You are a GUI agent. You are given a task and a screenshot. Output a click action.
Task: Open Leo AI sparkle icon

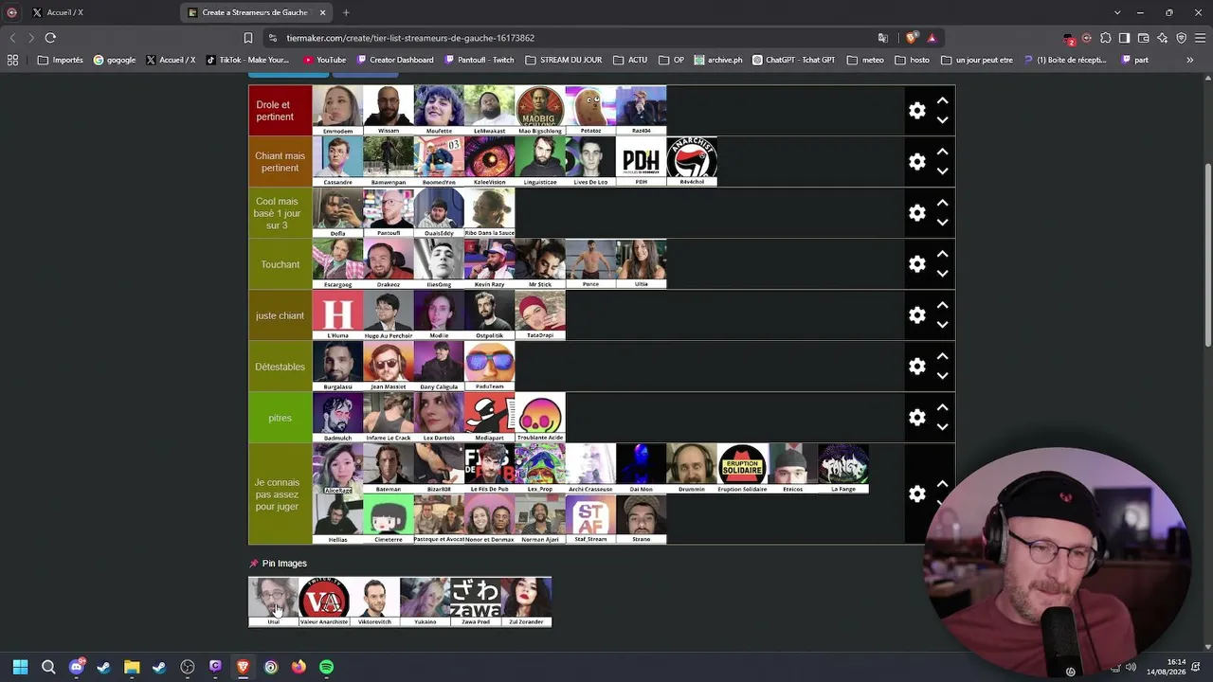point(1162,38)
